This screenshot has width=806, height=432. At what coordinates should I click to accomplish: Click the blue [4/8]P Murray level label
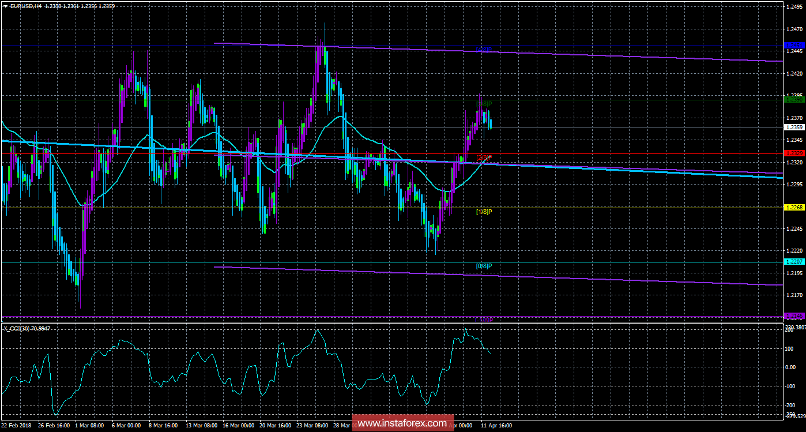484,50
